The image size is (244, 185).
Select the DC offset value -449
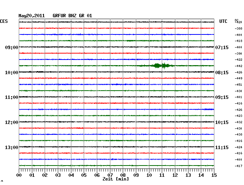238,78
